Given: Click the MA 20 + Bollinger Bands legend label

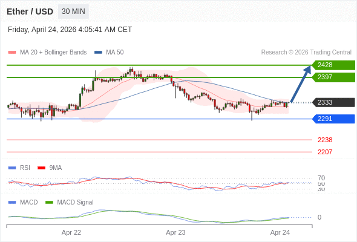Looking at the screenshot, I should point(53,53).
